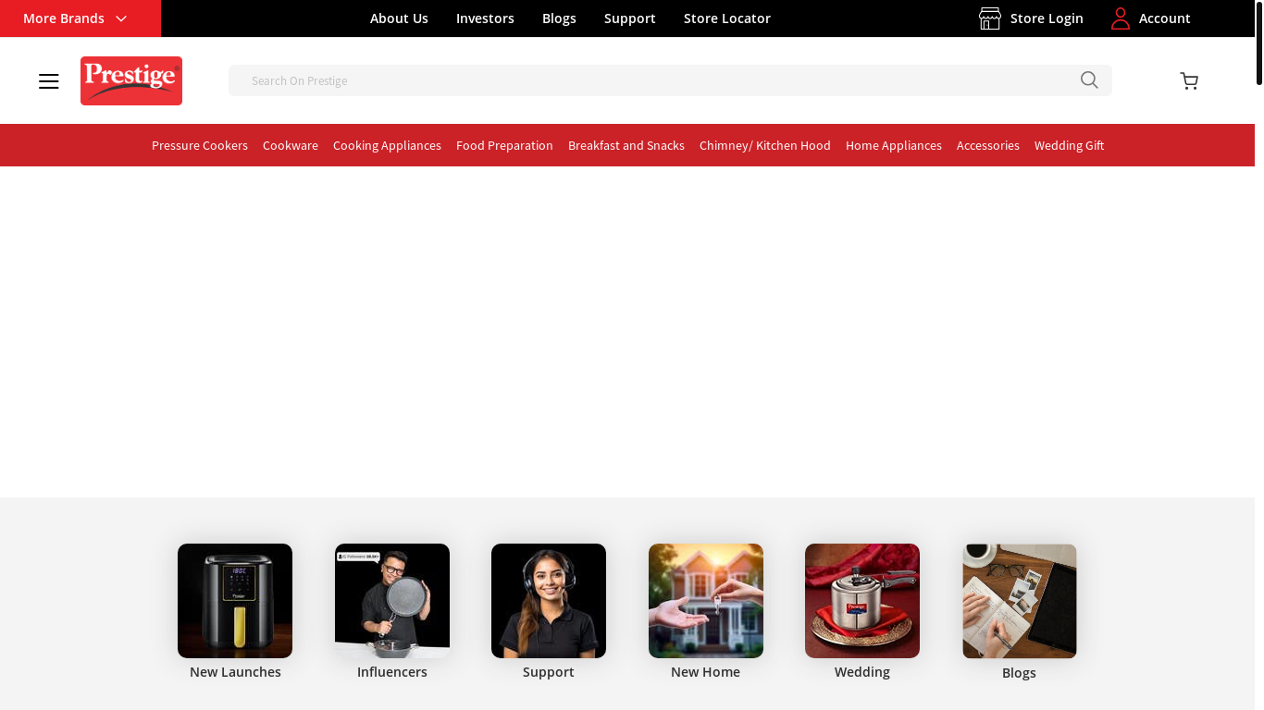Click the Influencers label
Image resolution: width=1264 pixels, height=710 pixels.
pyautogui.click(x=392, y=672)
